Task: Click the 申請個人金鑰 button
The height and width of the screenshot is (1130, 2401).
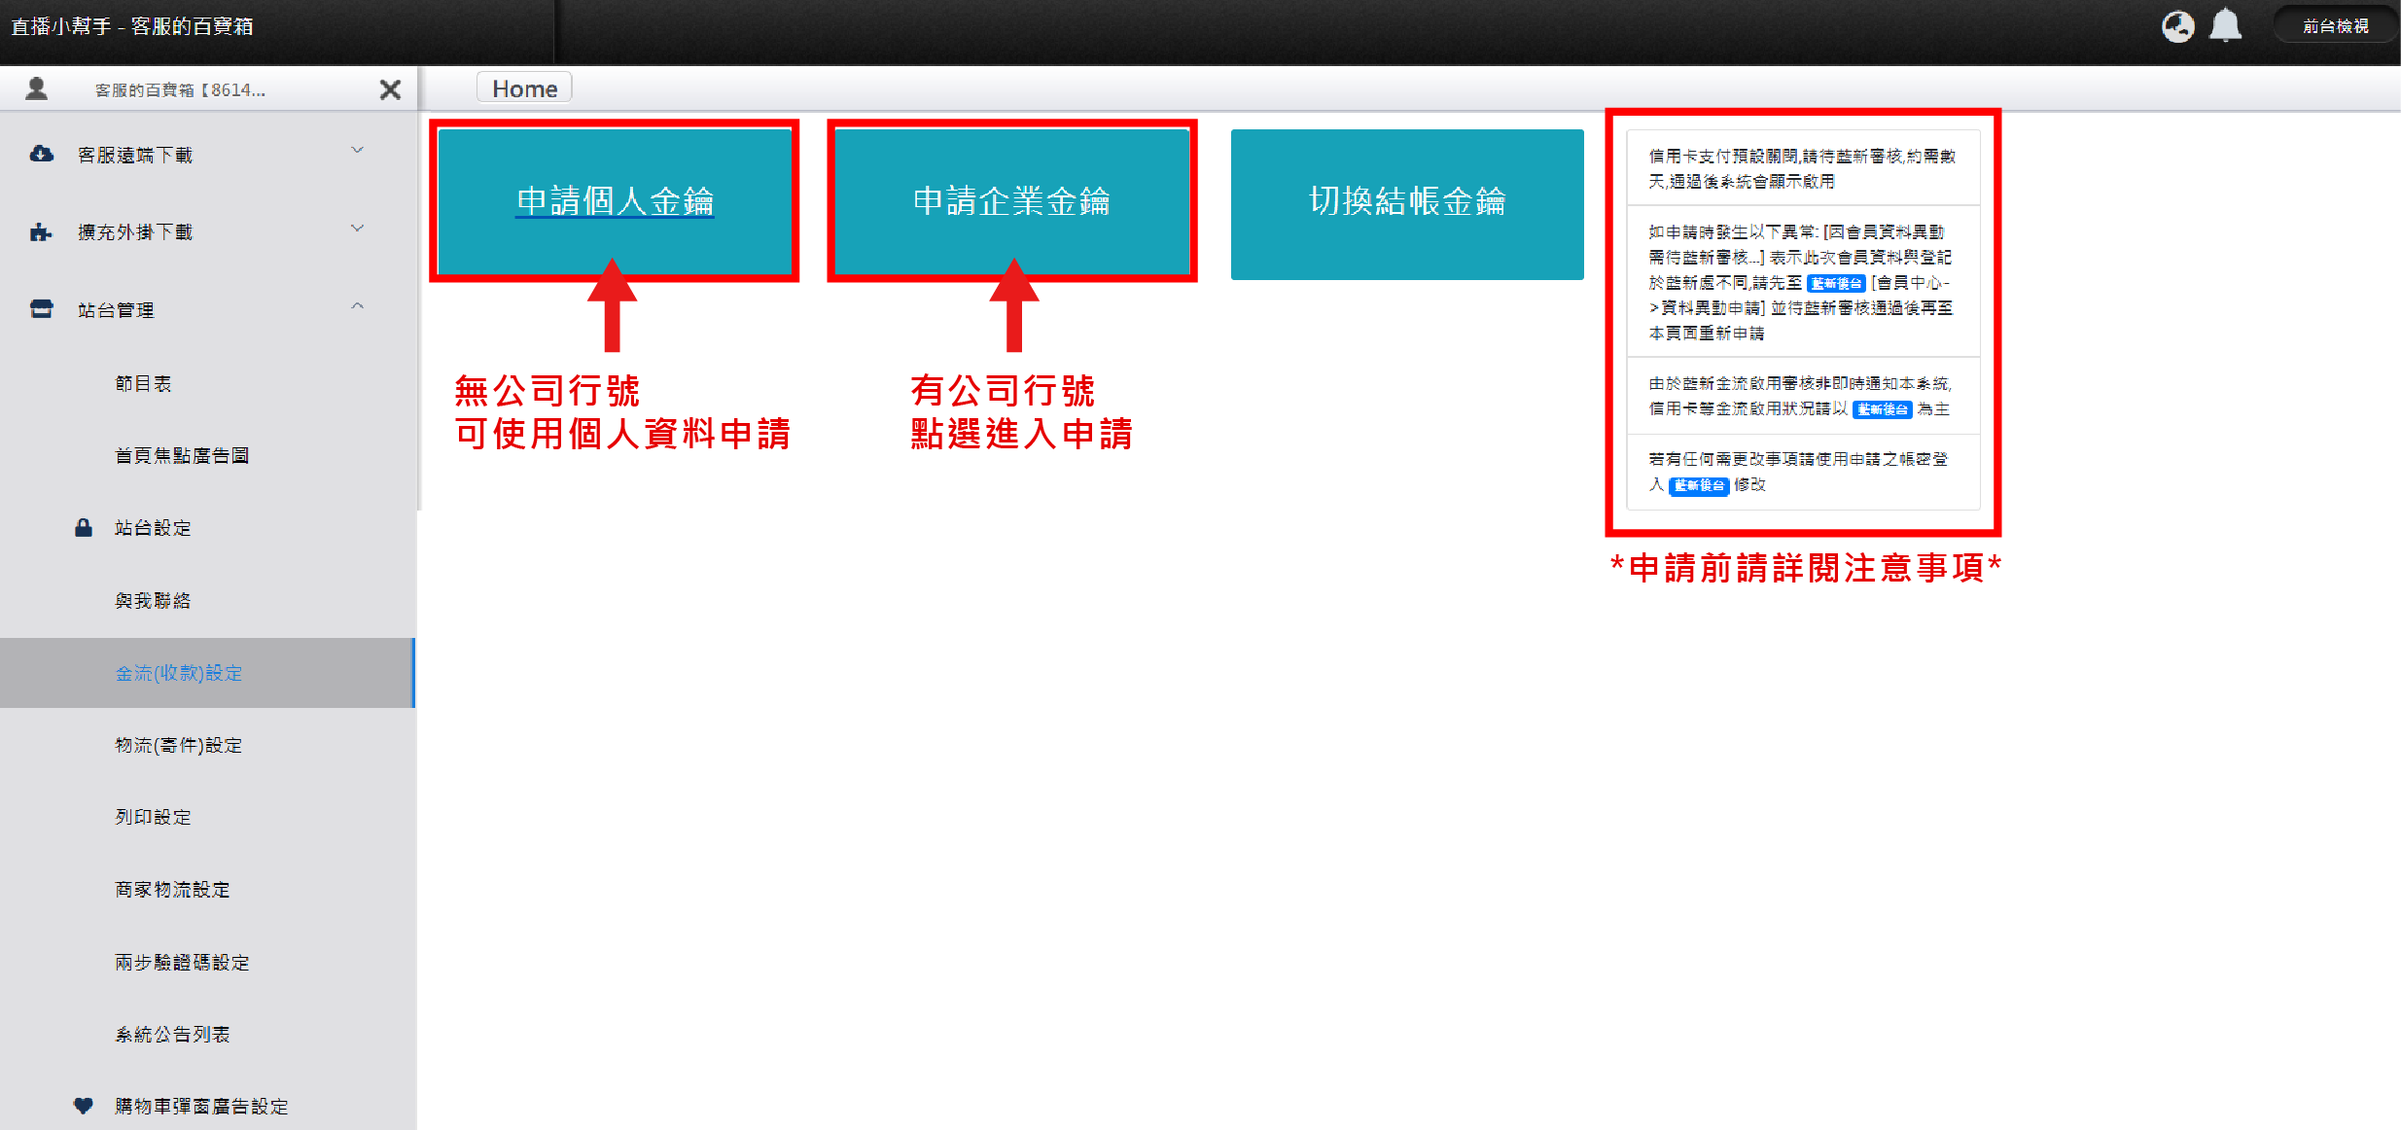Action: click(615, 201)
